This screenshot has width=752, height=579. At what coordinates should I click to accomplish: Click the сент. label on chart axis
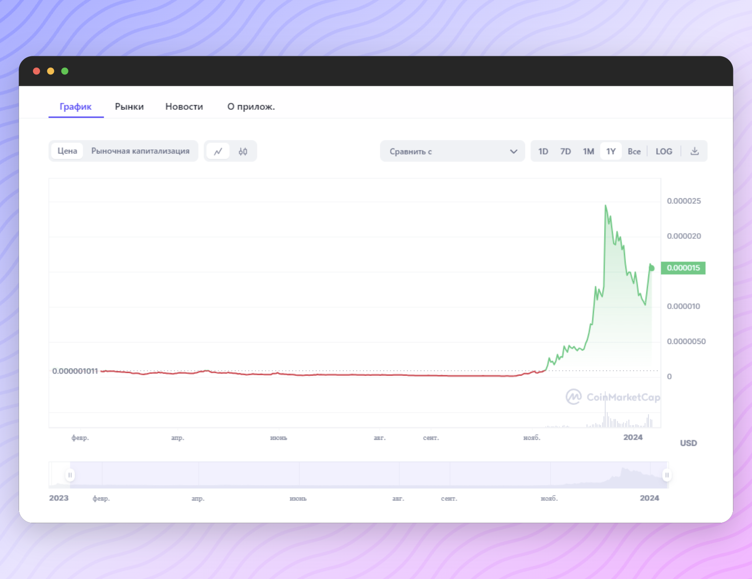tap(431, 438)
